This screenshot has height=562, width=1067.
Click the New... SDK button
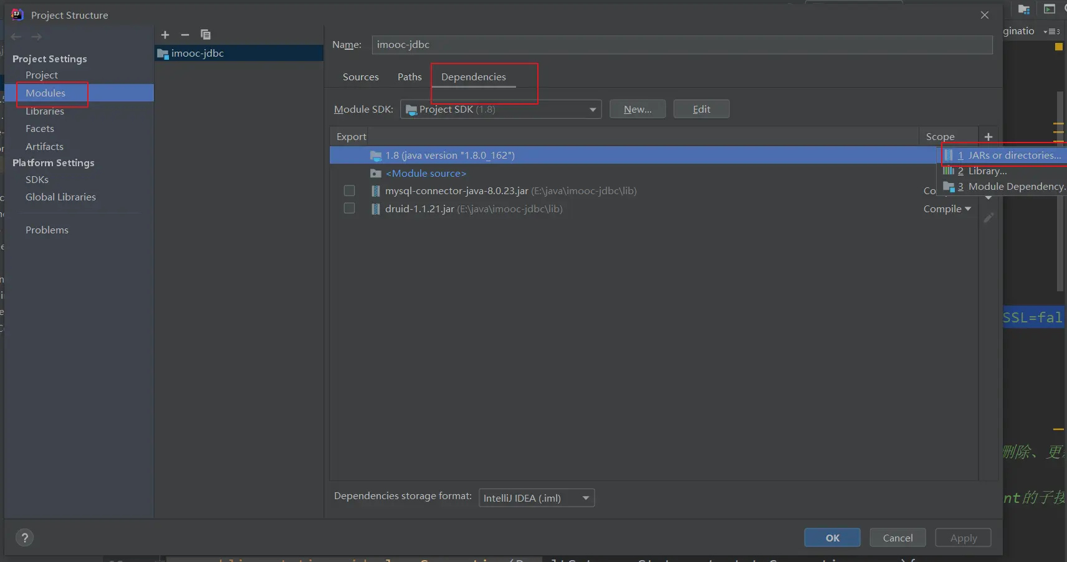(637, 110)
